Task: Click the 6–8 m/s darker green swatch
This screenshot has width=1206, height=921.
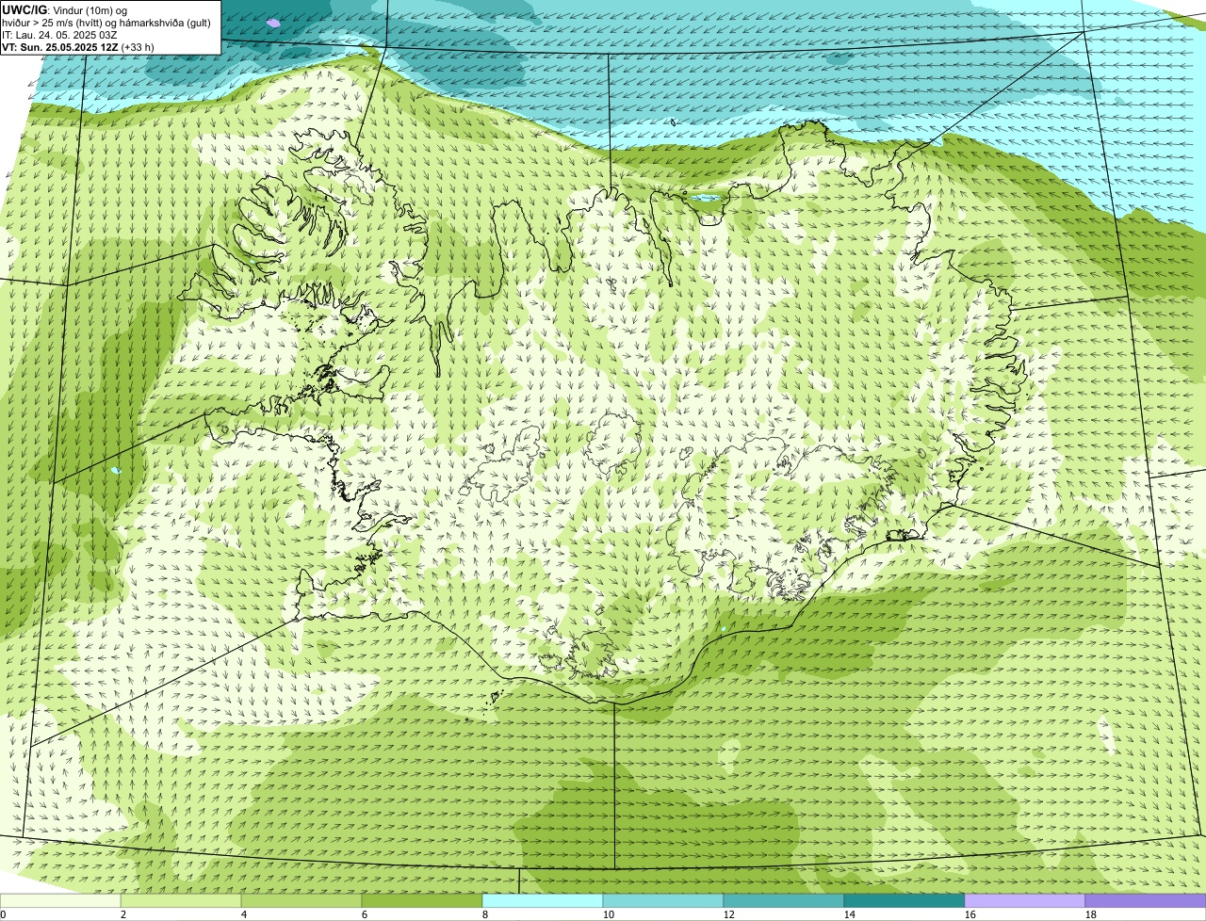Action: pyautogui.click(x=422, y=901)
